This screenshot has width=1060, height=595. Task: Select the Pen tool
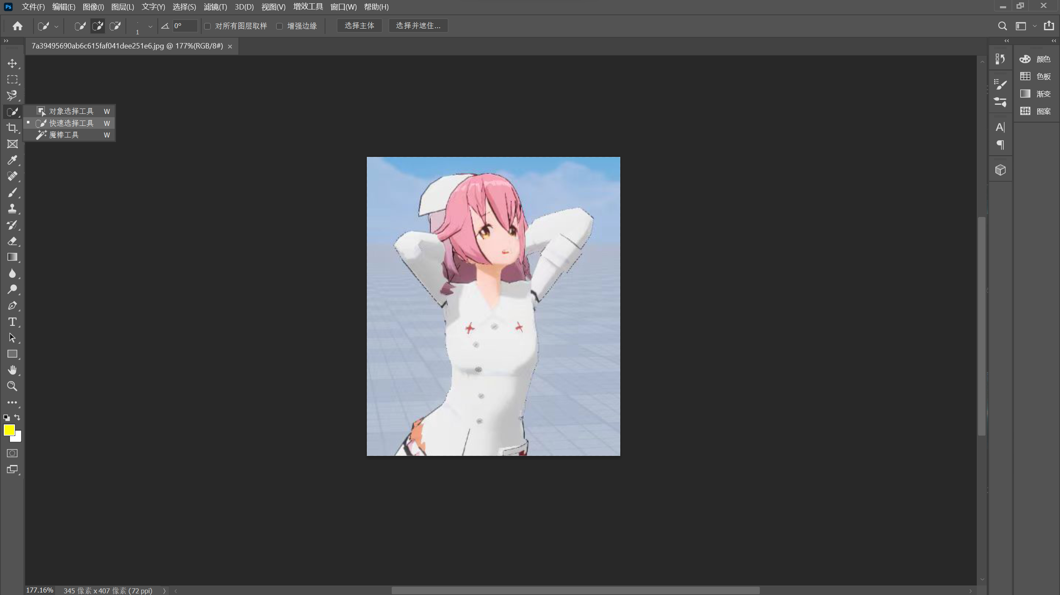(x=12, y=306)
